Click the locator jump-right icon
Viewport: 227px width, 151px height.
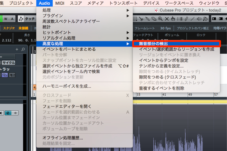tap(220, 19)
